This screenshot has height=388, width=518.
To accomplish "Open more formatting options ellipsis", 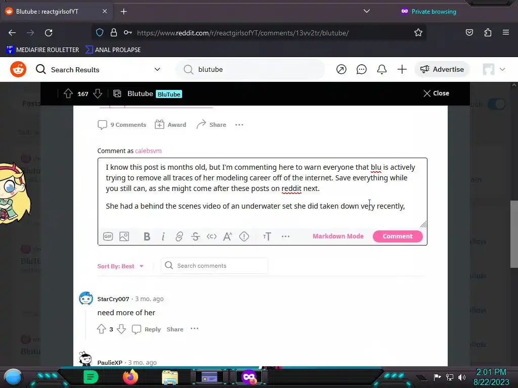I will (x=285, y=236).
